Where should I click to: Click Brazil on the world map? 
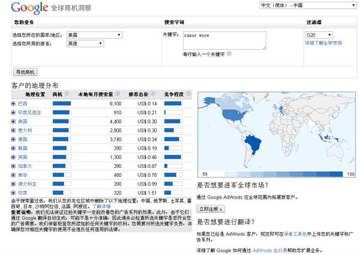click(x=253, y=144)
